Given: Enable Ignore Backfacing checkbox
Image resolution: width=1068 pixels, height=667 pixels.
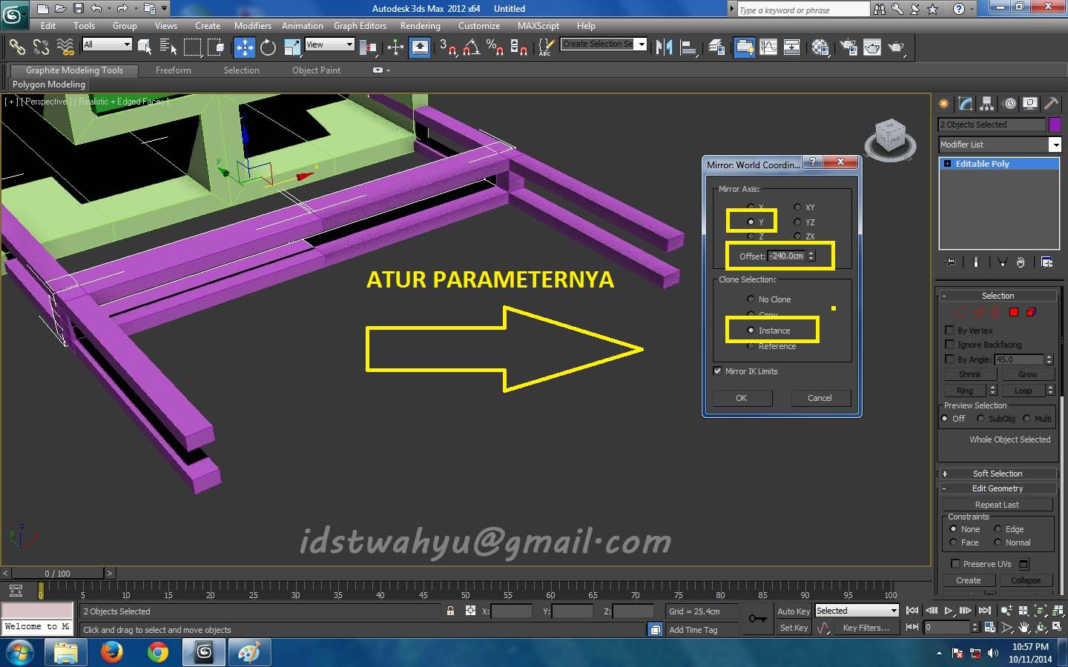Looking at the screenshot, I should point(949,345).
